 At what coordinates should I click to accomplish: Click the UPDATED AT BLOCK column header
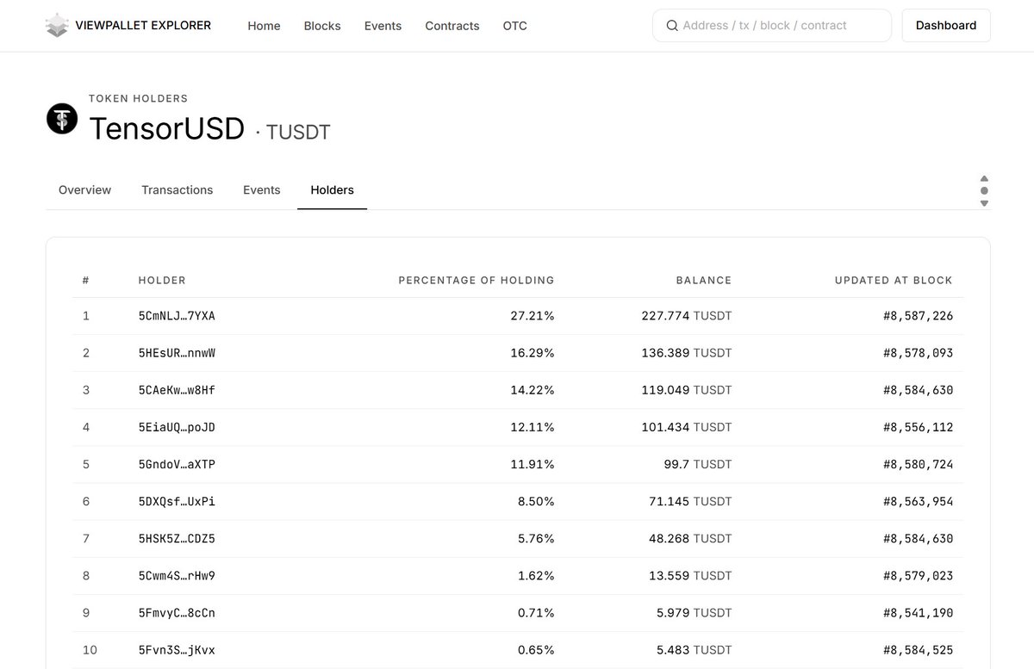(x=894, y=280)
